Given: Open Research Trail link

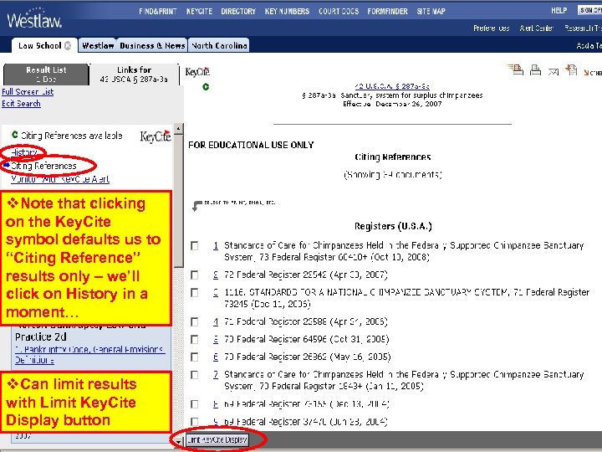Looking at the screenshot, I should pyautogui.click(x=583, y=28).
